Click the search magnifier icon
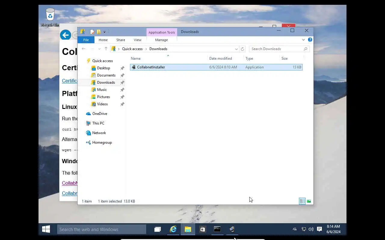The image size is (385, 240). tap(305, 49)
